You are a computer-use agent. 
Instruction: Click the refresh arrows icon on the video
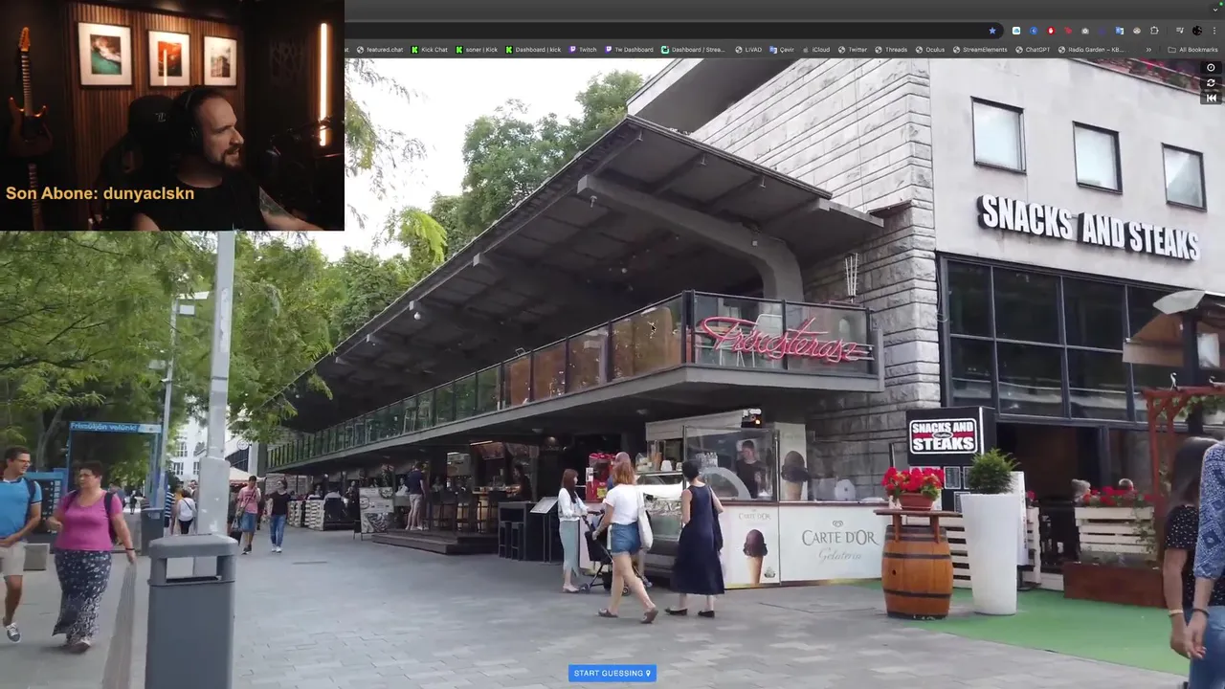coord(1211,83)
